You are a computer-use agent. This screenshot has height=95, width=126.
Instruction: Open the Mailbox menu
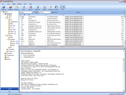(x=14, y=4)
